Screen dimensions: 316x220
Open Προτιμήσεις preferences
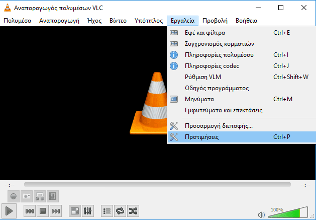(242, 137)
